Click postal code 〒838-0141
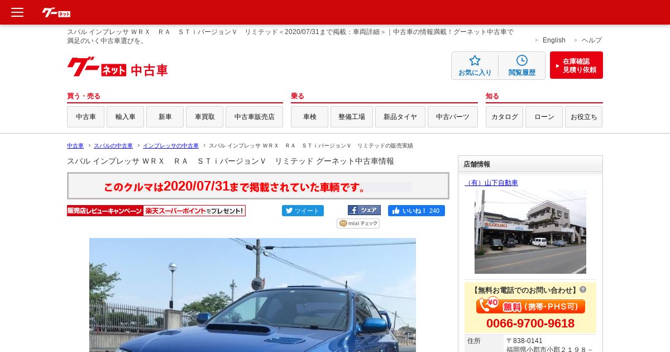 [x=524, y=341]
